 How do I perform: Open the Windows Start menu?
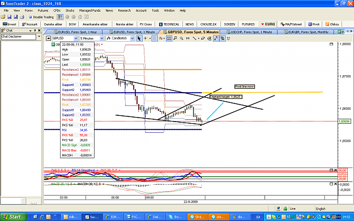(x=13, y=216)
